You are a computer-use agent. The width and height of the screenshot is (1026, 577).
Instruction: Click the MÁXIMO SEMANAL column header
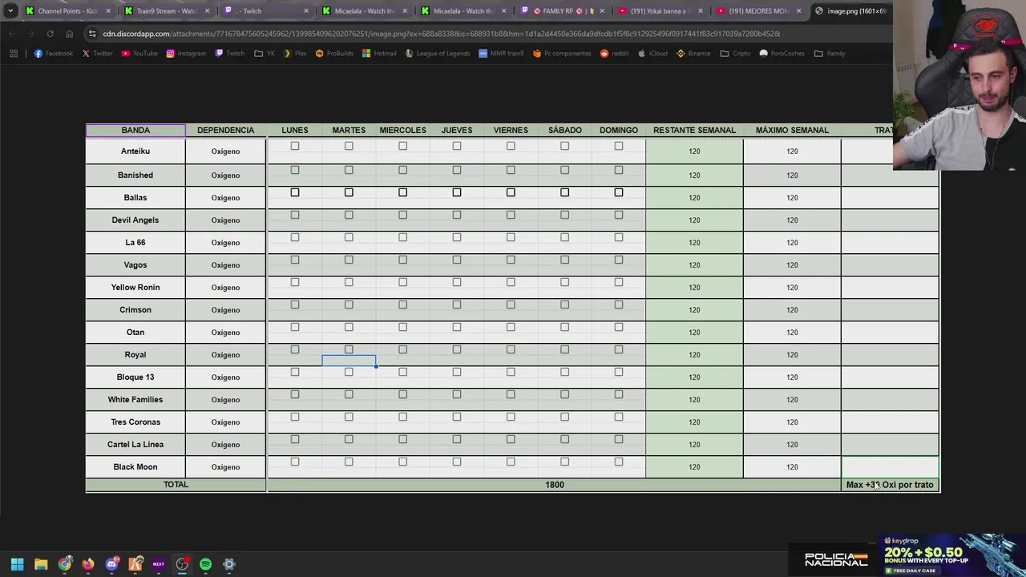pos(792,130)
